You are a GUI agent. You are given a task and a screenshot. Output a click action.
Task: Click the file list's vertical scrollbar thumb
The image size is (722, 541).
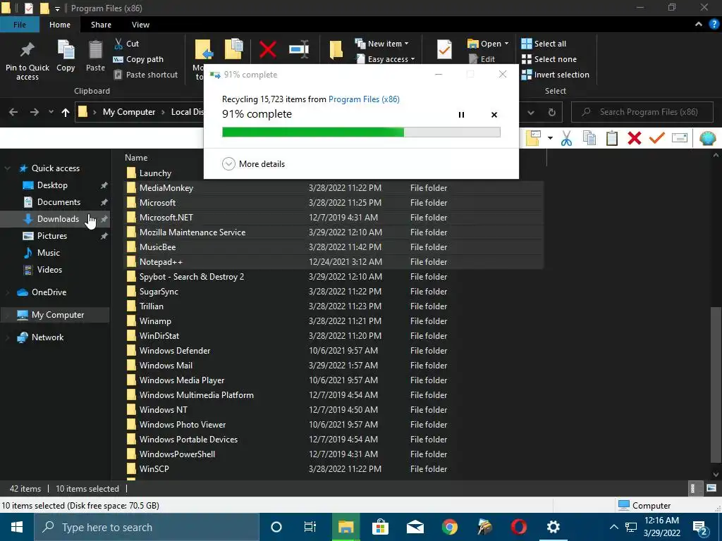pyautogui.click(x=716, y=385)
